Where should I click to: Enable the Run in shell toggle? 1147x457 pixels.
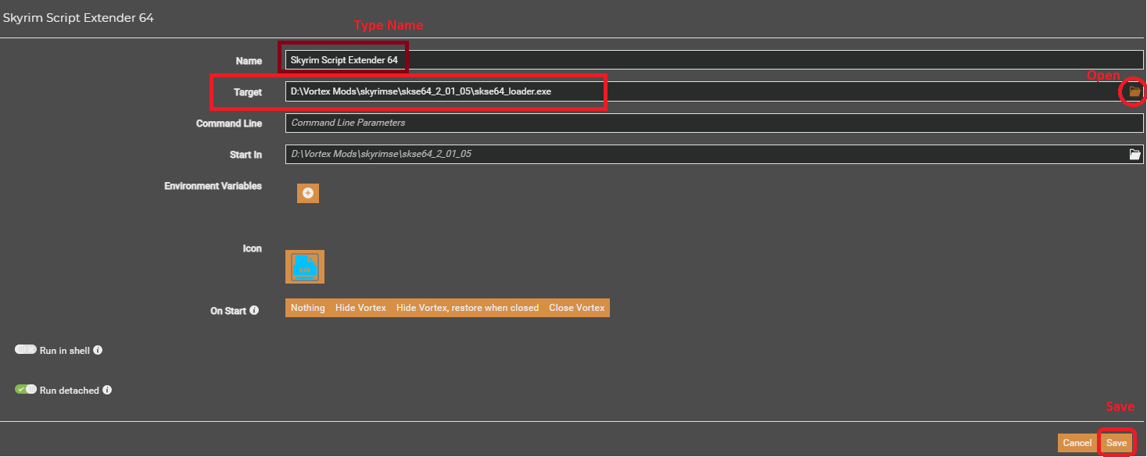click(x=26, y=350)
